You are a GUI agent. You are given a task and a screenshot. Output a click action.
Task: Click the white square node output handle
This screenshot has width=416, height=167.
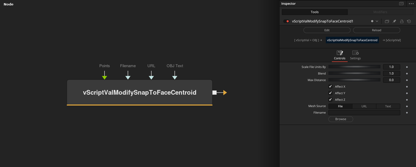click(214, 93)
